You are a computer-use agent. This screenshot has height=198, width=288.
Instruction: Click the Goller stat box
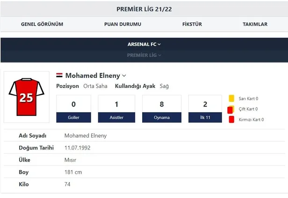[73, 109]
